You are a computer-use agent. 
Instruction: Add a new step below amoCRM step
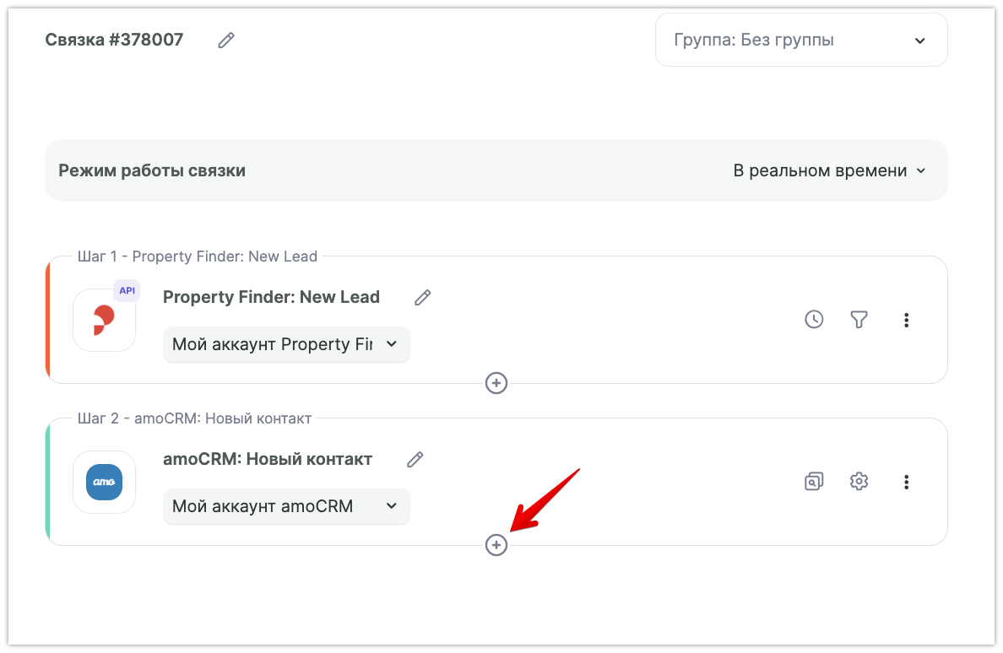(x=496, y=545)
